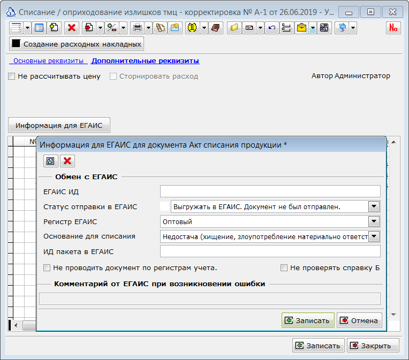Click Записать at window bottom
The height and width of the screenshot is (360, 409).
(319, 346)
